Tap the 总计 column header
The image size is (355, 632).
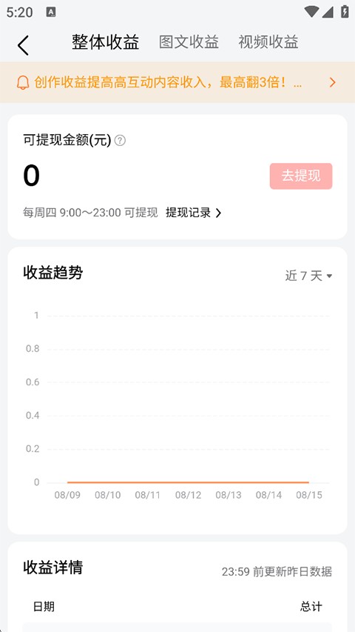(311, 606)
